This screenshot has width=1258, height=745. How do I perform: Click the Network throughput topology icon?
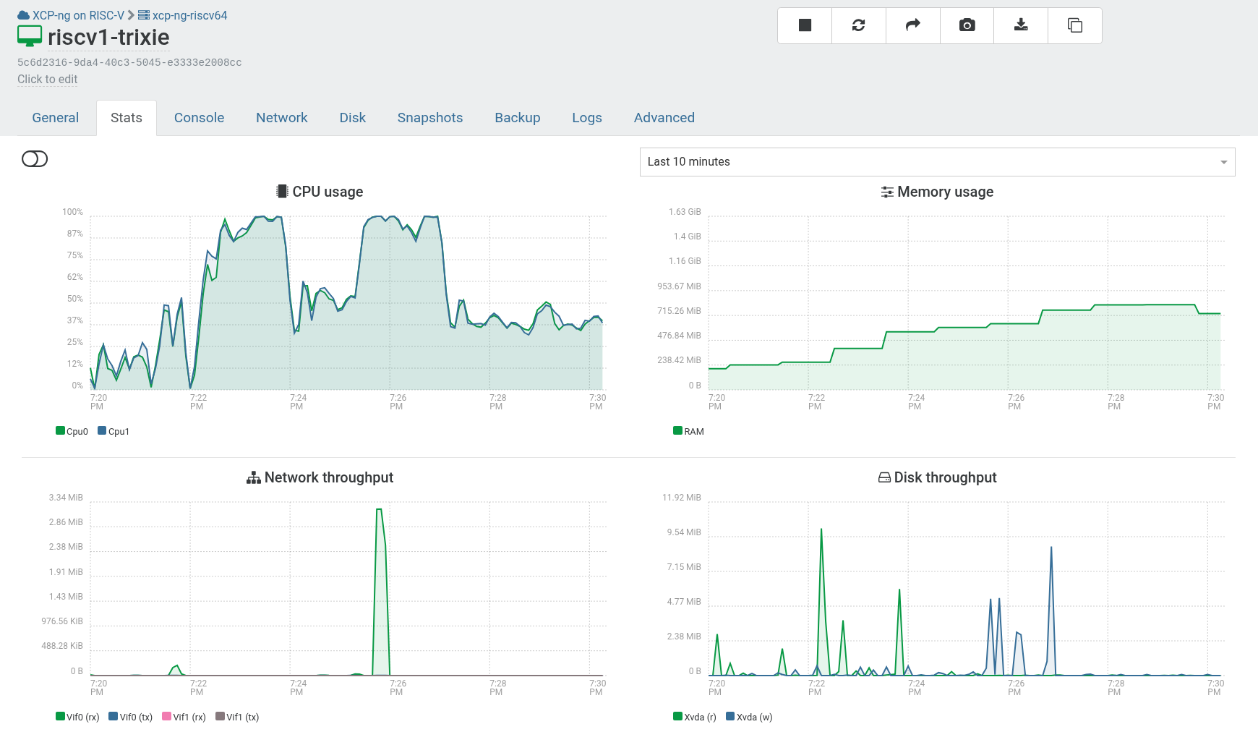pos(253,477)
